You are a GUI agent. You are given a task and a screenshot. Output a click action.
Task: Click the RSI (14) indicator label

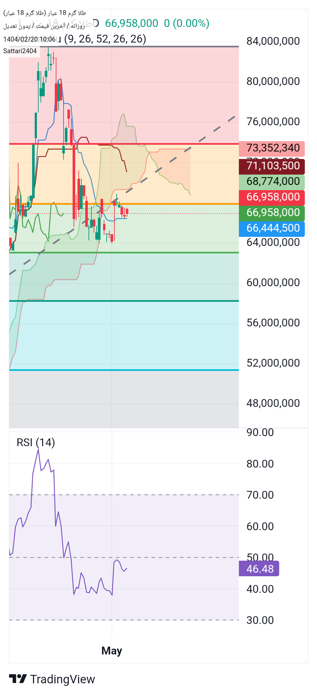36,442
